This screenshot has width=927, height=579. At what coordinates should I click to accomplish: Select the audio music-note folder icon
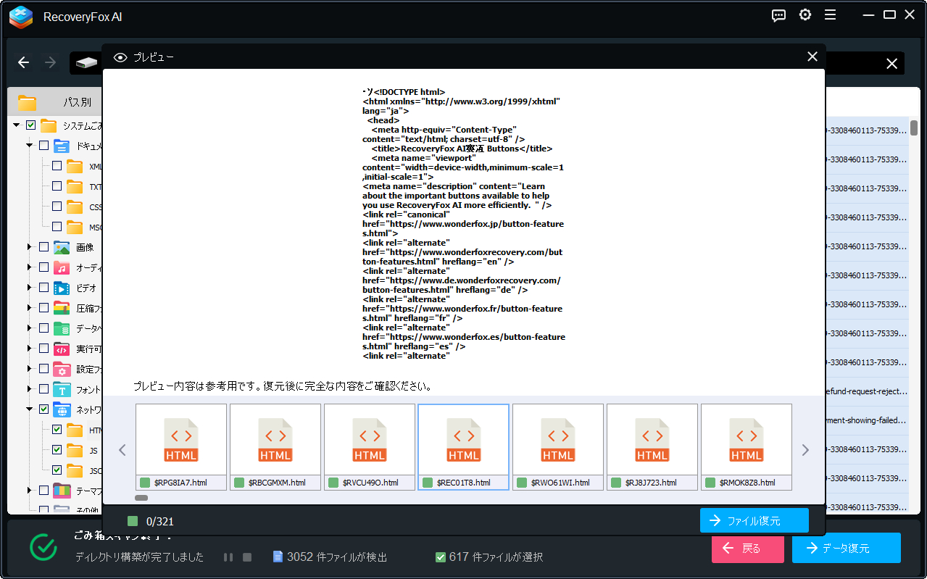point(62,267)
